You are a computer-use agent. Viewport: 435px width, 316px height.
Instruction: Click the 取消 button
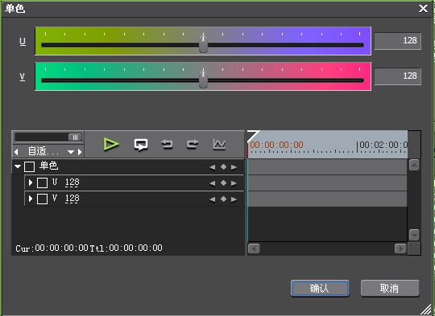point(390,289)
